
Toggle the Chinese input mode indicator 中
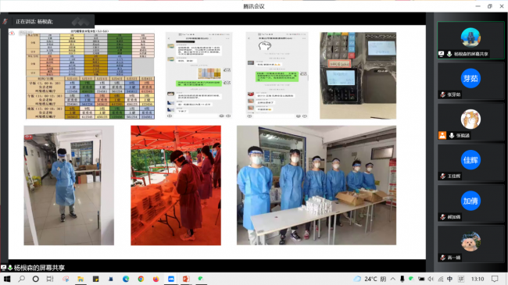point(449,279)
